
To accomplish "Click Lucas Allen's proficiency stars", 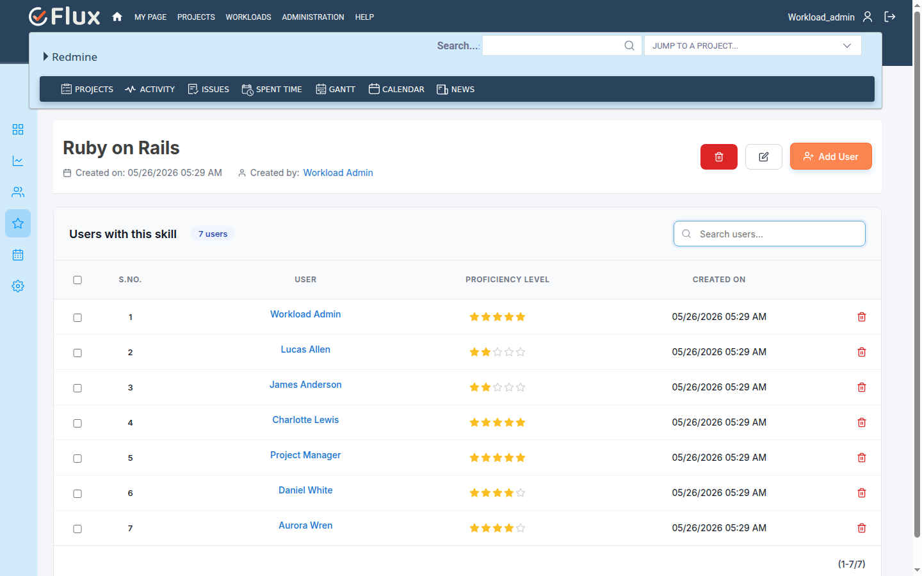I will [497, 352].
